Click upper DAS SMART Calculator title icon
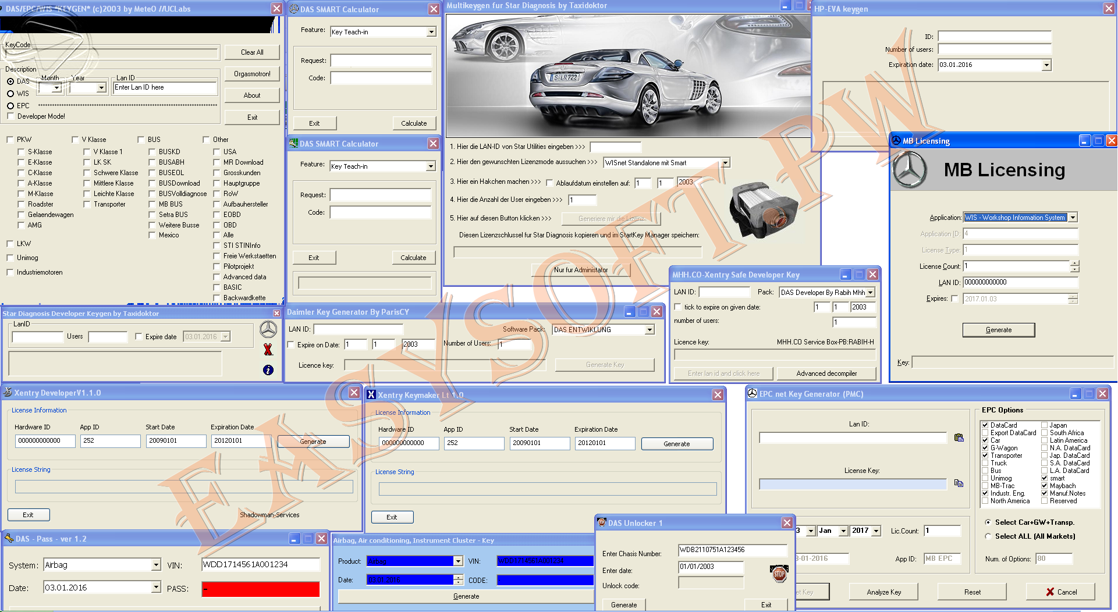This screenshot has width=1118, height=612. pyautogui.click(x=294, y=9)
